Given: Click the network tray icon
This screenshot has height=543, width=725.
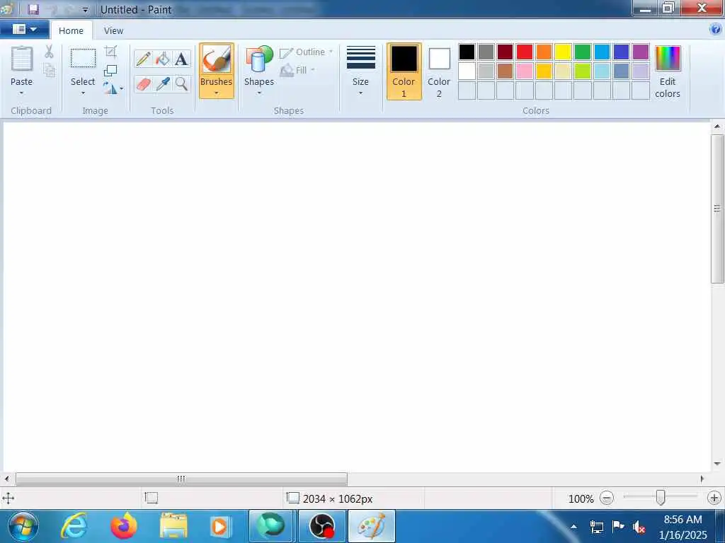Looking at the screenshot, I should 596,527.
